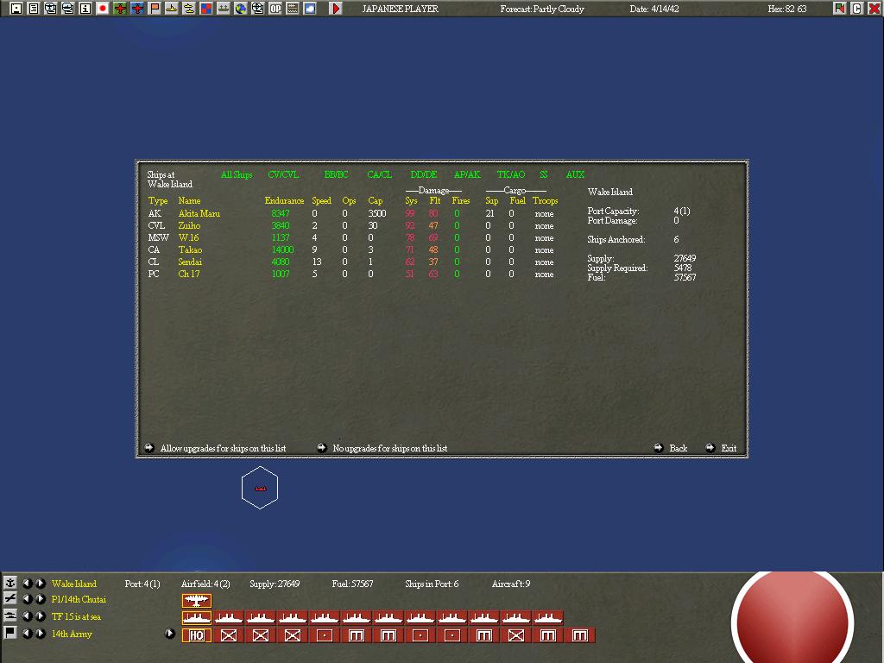Filter list by CV/CVL

click(283, 174)
